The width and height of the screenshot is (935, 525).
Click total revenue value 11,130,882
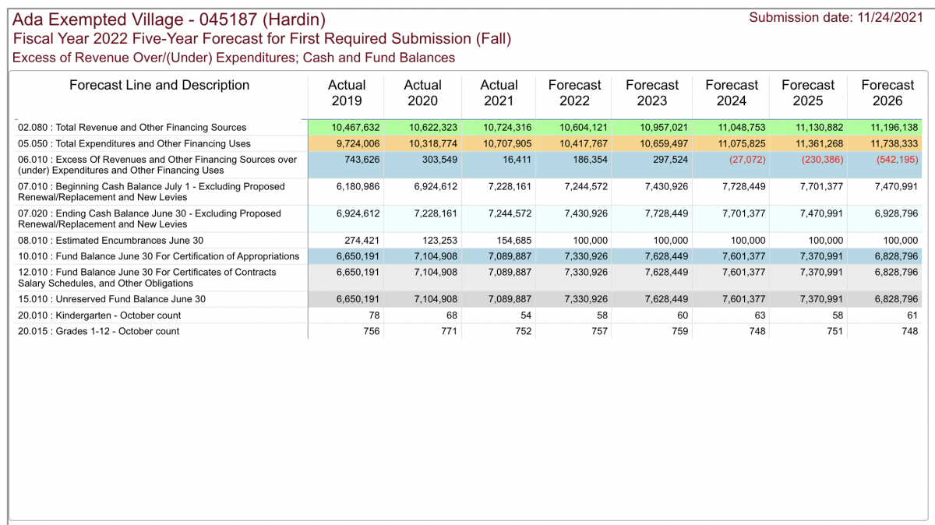[x=819, y=127]
